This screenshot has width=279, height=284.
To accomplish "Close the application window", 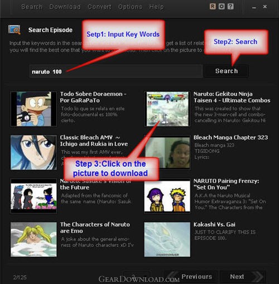I will click(265, 7).
